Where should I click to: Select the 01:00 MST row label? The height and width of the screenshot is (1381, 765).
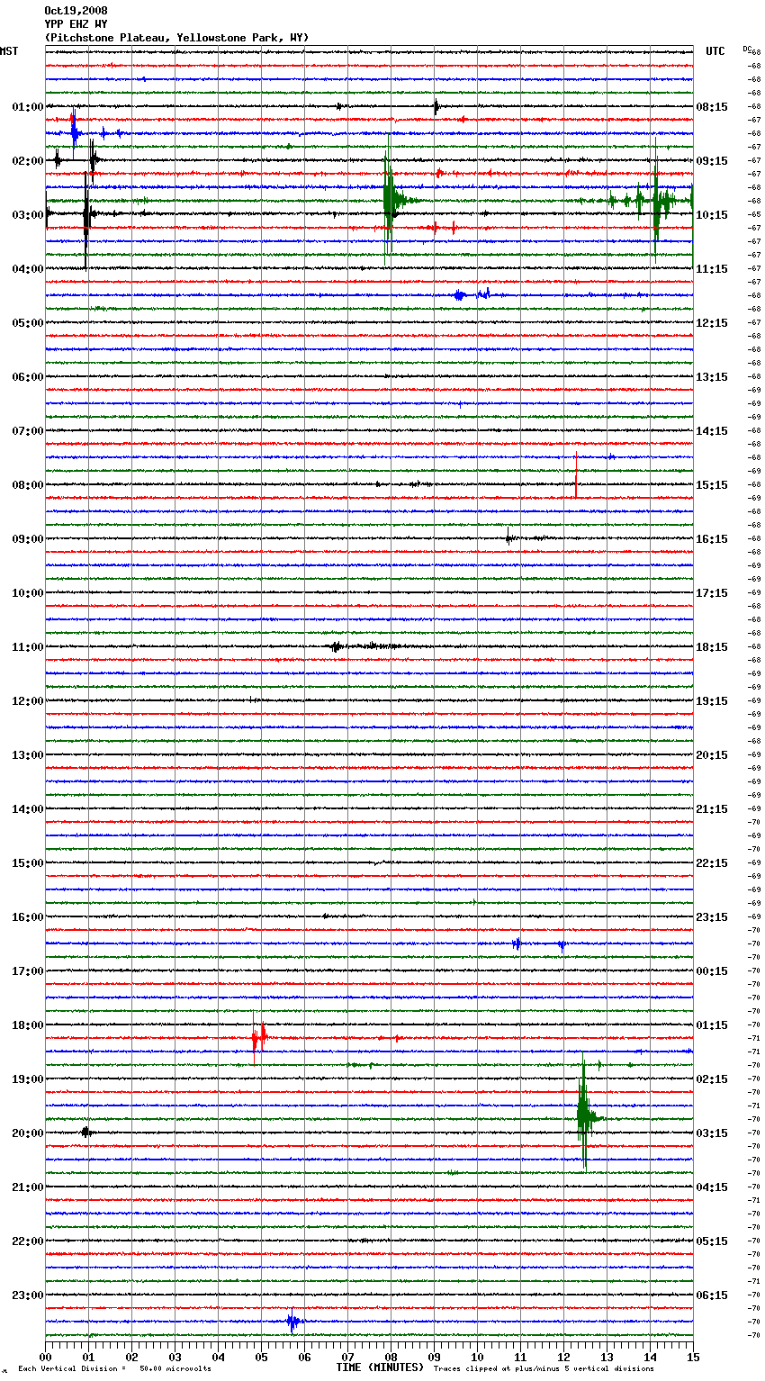pos(28,107)
